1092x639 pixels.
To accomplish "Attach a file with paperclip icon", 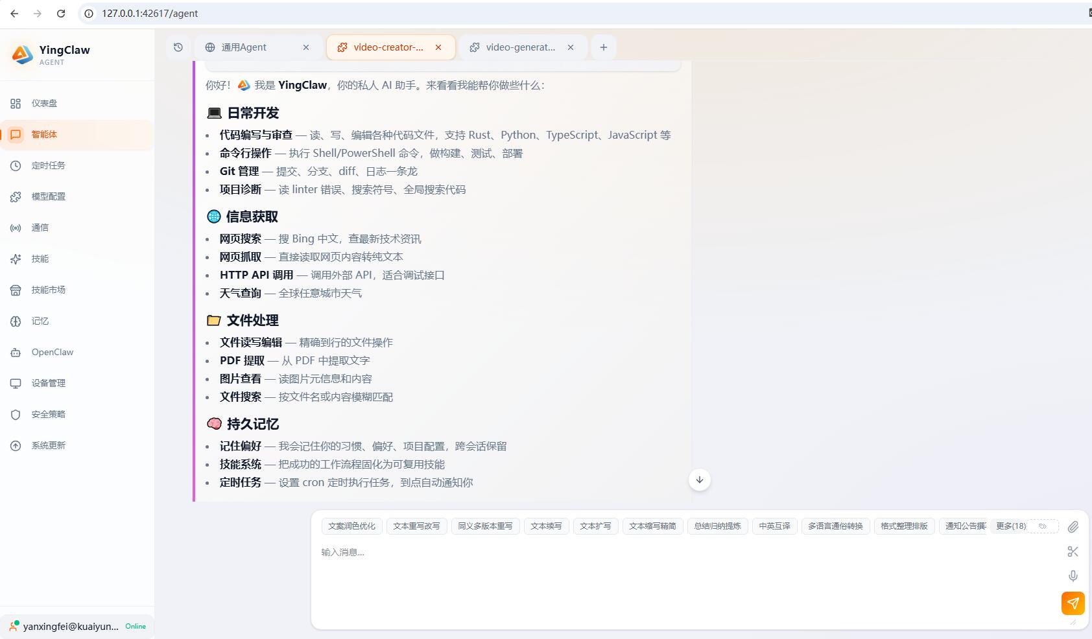I will point(1073,527).
